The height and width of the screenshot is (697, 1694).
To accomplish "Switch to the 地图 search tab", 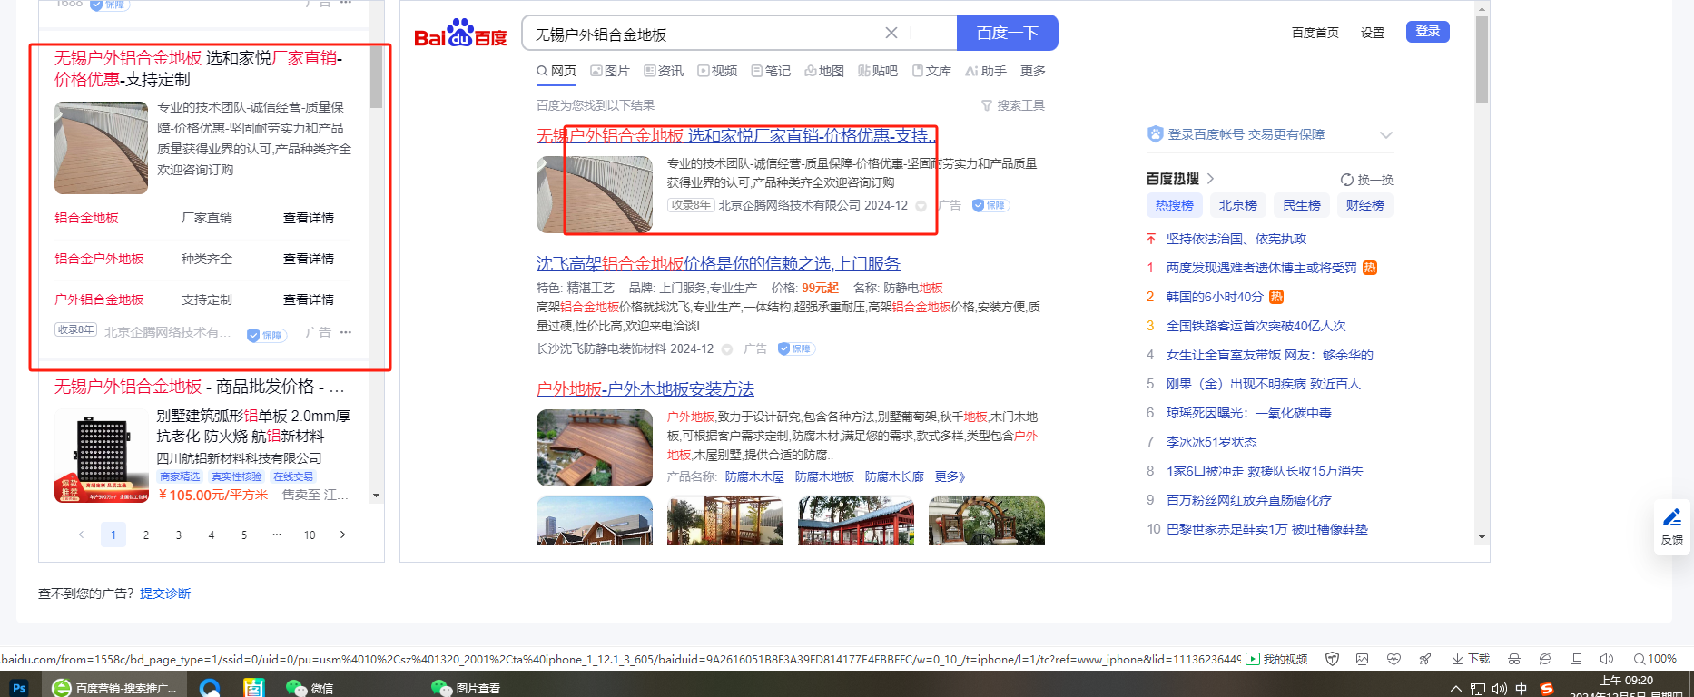I will [x=824, y=71].
